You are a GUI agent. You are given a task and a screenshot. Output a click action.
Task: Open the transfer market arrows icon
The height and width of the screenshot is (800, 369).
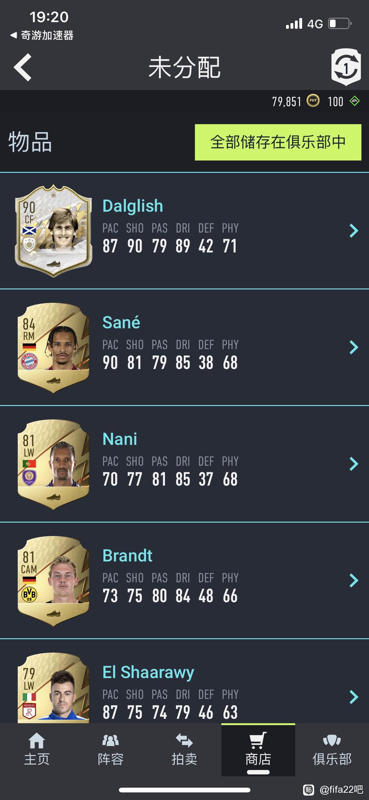click(184, 740)
